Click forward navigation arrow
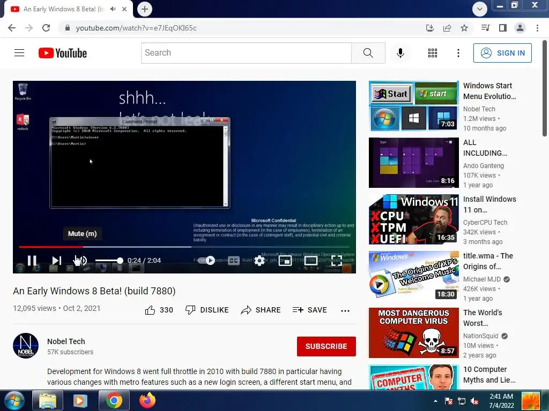Image resolution: width=549 pixels, height=411 pixels. tap(29, 28)
